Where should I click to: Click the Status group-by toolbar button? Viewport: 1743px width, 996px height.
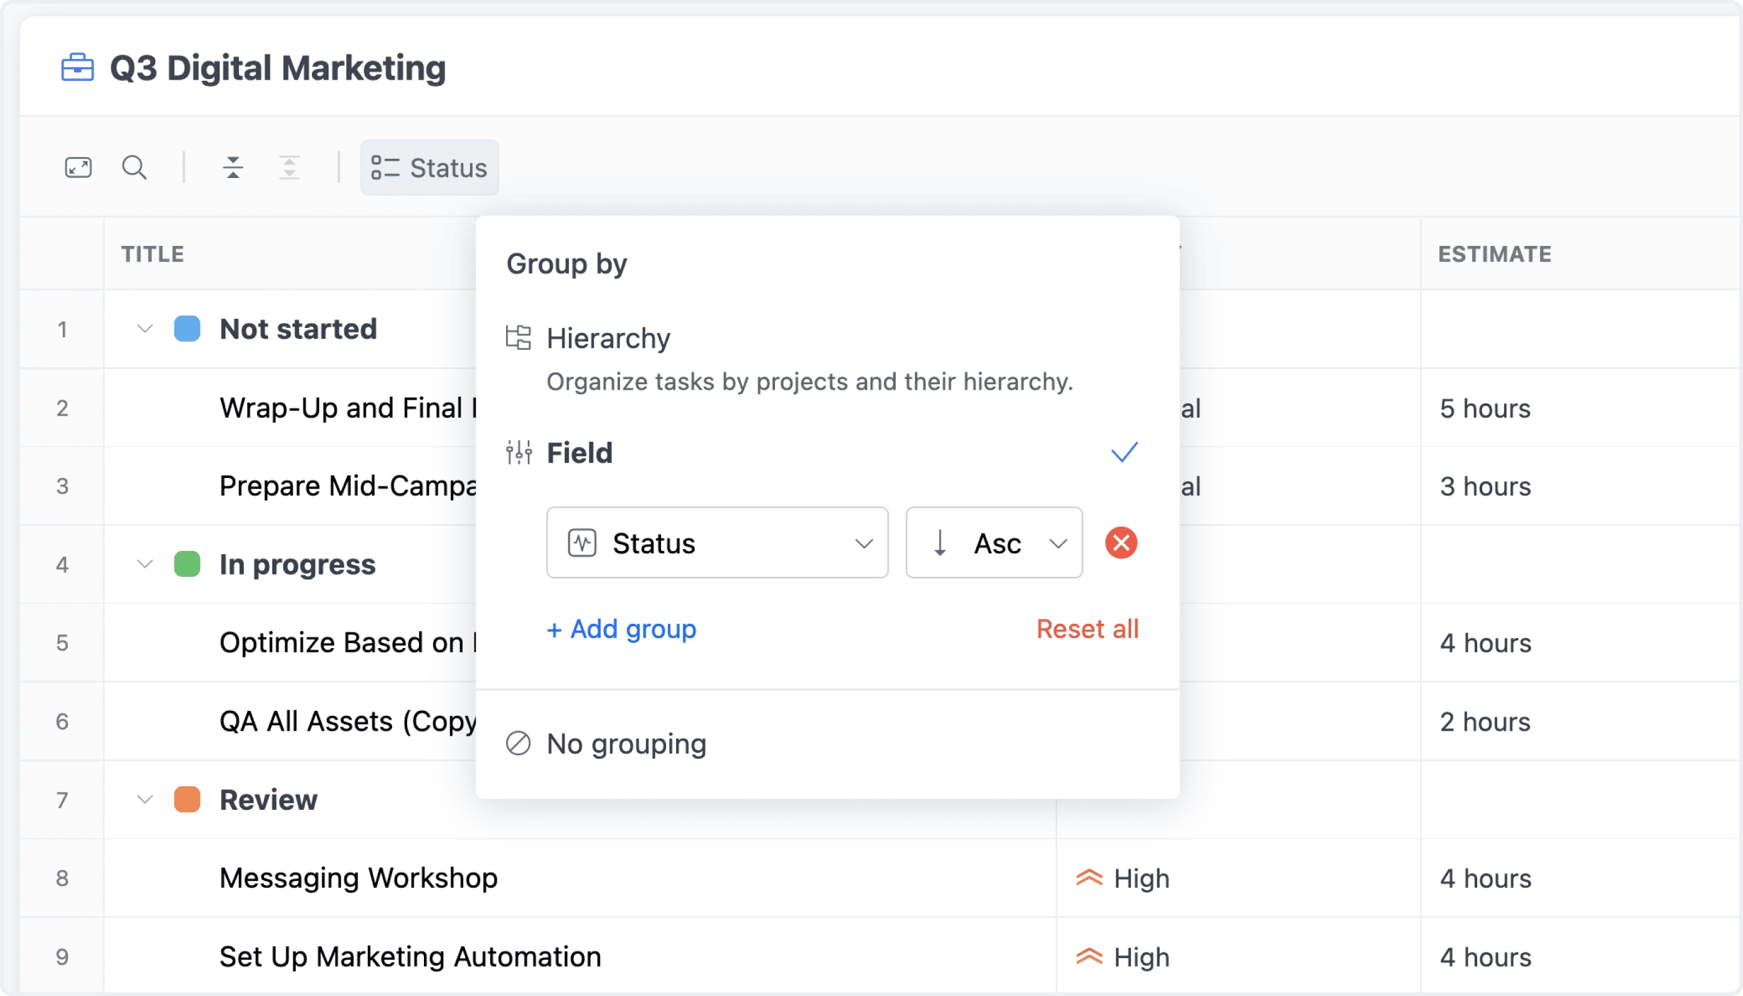point(430,167)
